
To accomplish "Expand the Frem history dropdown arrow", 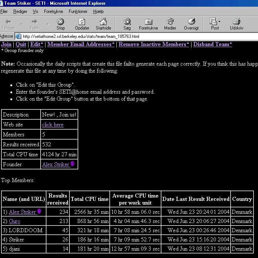I will [x=48, y=24].
